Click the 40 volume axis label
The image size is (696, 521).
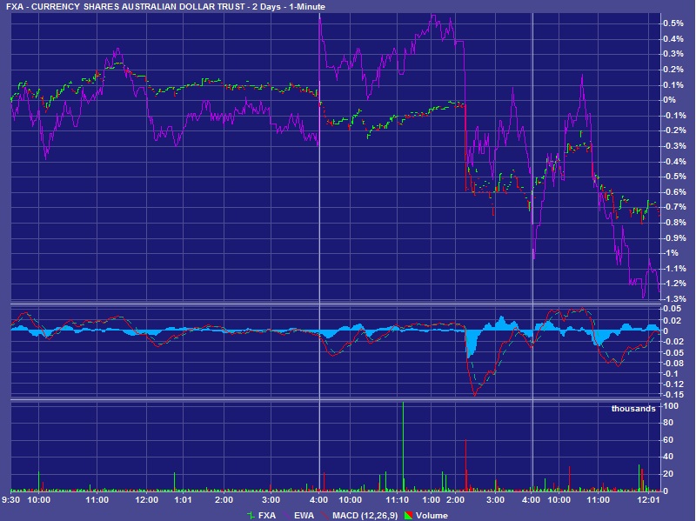[x=668, y=457]
